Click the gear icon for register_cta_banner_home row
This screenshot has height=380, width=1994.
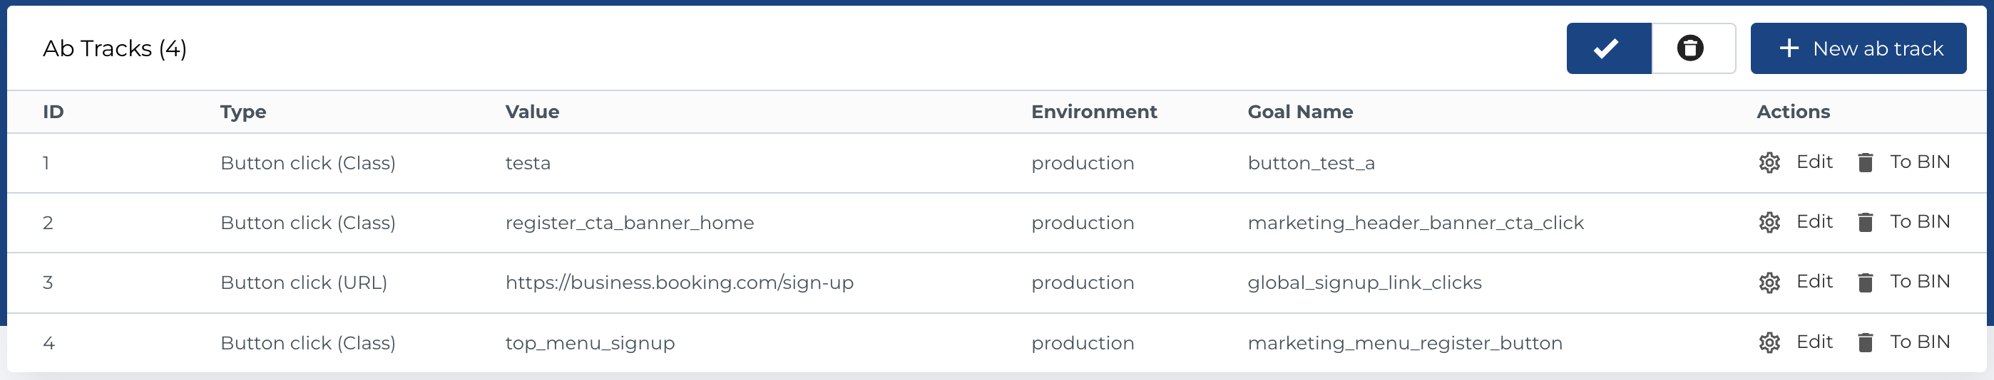pyautogui.click(x=1769, y=223)
